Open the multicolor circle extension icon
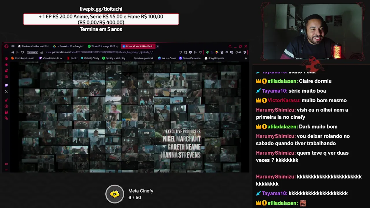 point(217,52)
